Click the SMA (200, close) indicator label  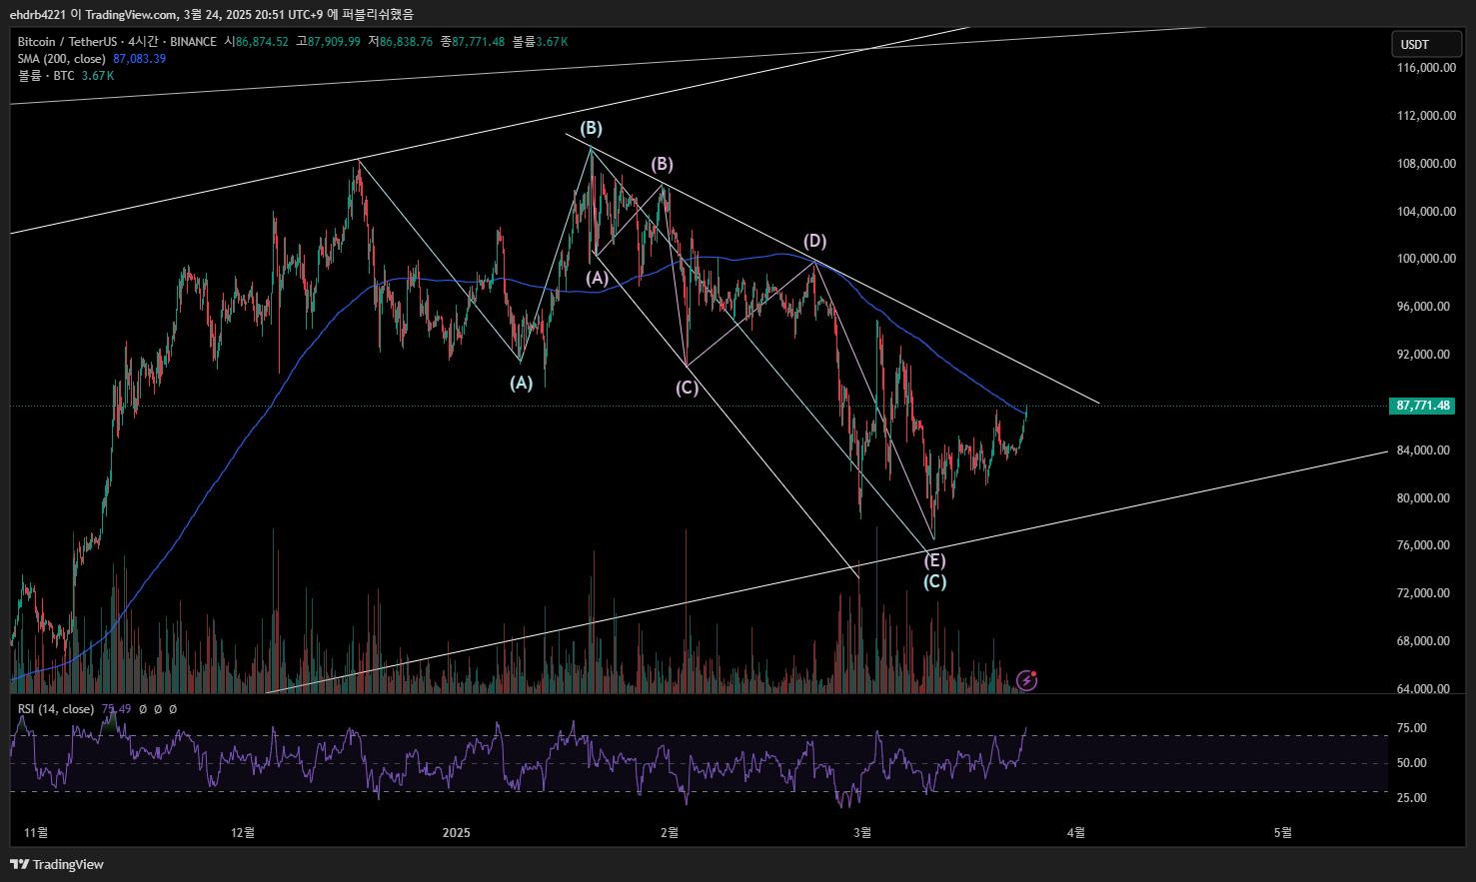[x=61, y=59]
